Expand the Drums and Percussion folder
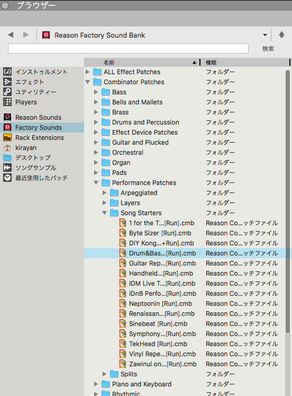292x396 pixels. [96, 122]
